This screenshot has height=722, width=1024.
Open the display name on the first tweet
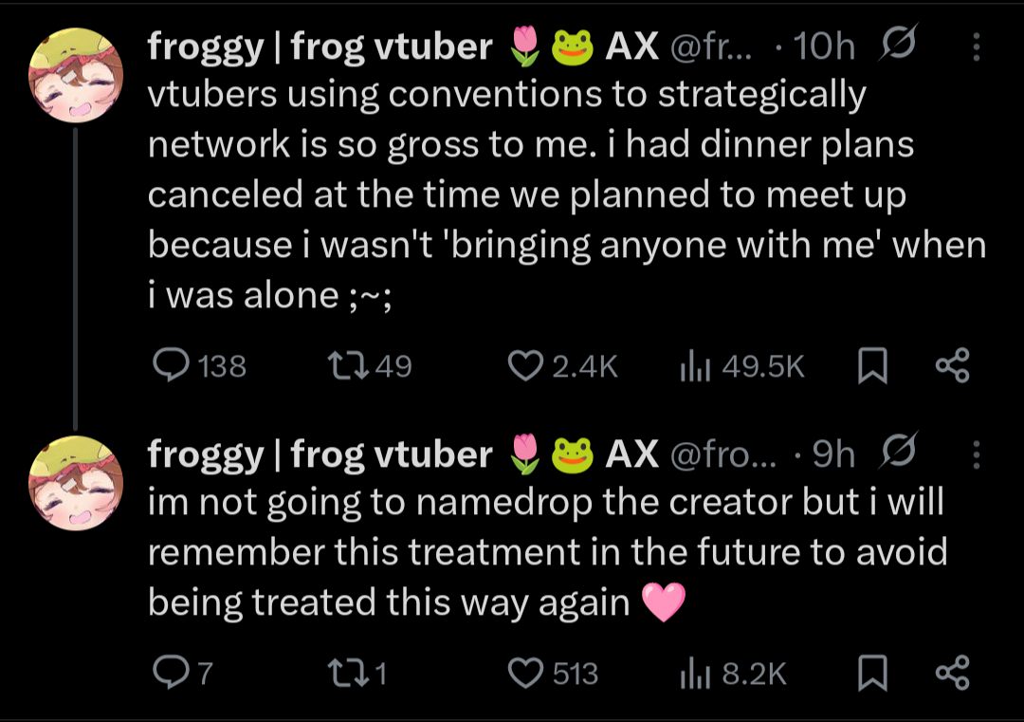tap(320, 46)
